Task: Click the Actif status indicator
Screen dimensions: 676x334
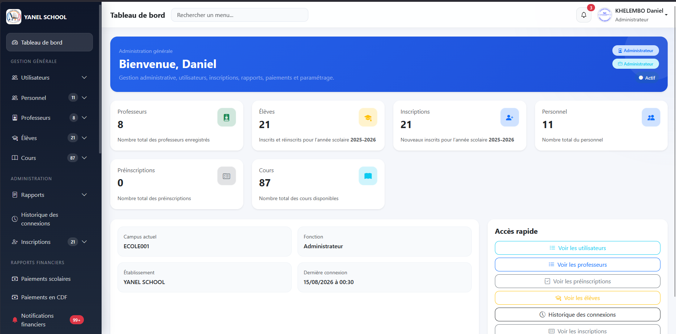Action: pyautogui.click(x=647, y=78)
